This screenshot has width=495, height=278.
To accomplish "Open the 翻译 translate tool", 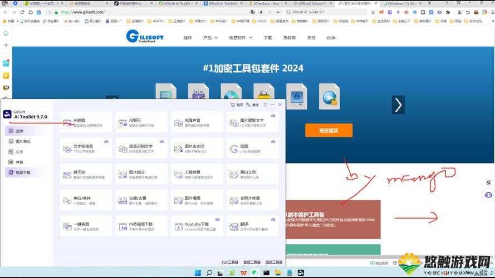I will point(252,226).
